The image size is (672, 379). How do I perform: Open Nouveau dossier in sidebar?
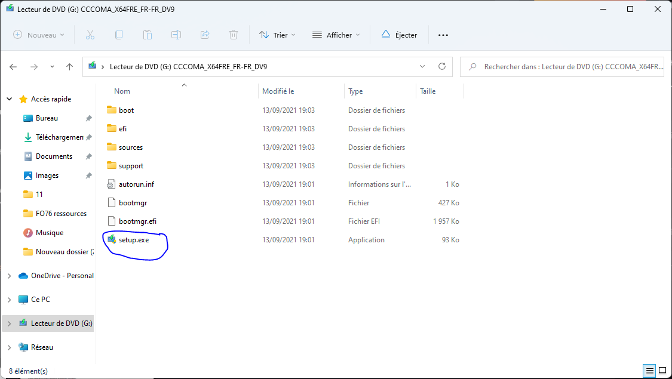(65, 252)
